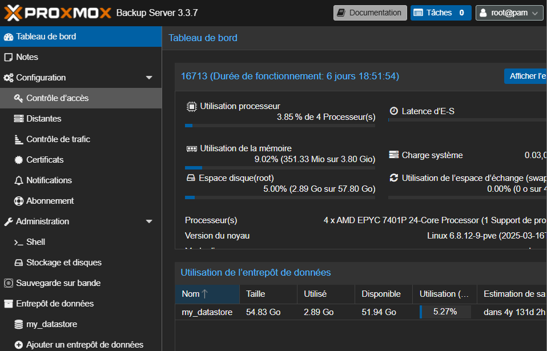Sort by the Nom column header

pyautogui.click(x=207, y=294)
